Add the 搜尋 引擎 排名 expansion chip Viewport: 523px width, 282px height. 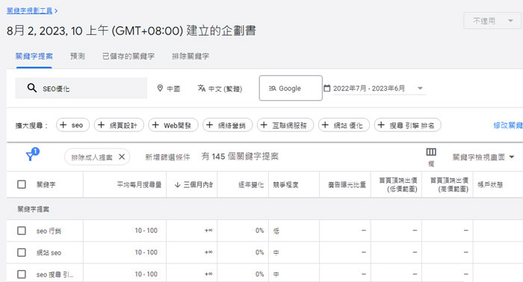pyautogui.click(x=408, y=125)
